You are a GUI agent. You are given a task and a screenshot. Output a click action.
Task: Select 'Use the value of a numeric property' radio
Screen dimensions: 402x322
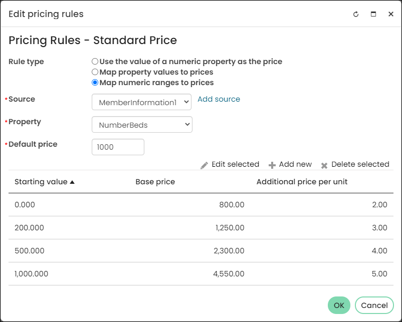click(x=95, y=62)
